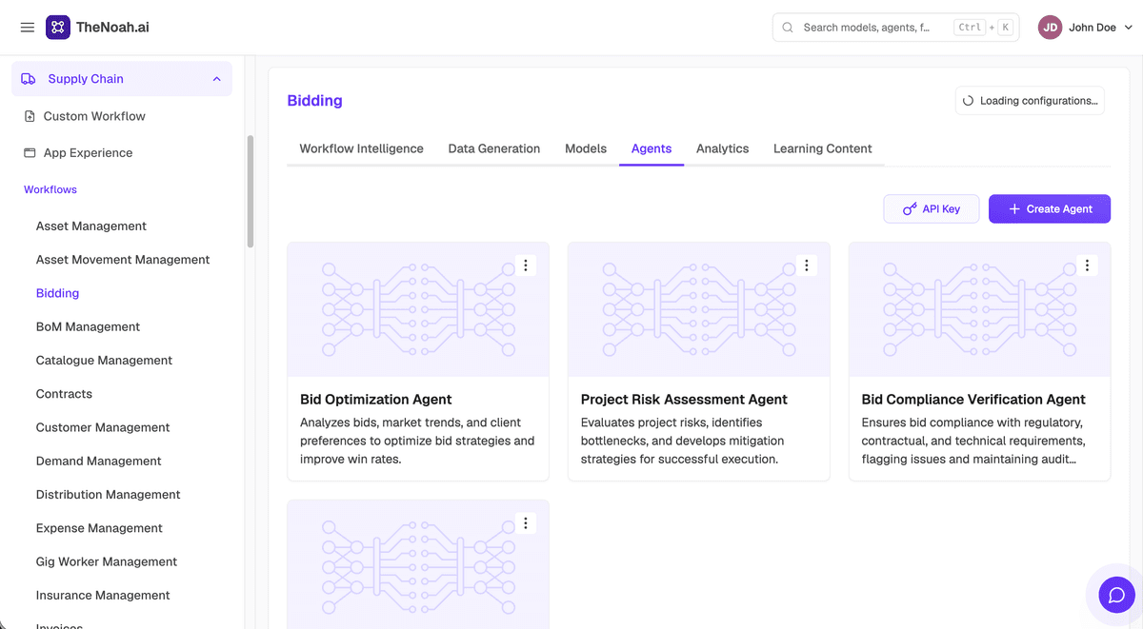The height and width of the screenshot is (629, 1143).
Task: Open Bid Optimization Agent options menu
Action: pos(526,266)
